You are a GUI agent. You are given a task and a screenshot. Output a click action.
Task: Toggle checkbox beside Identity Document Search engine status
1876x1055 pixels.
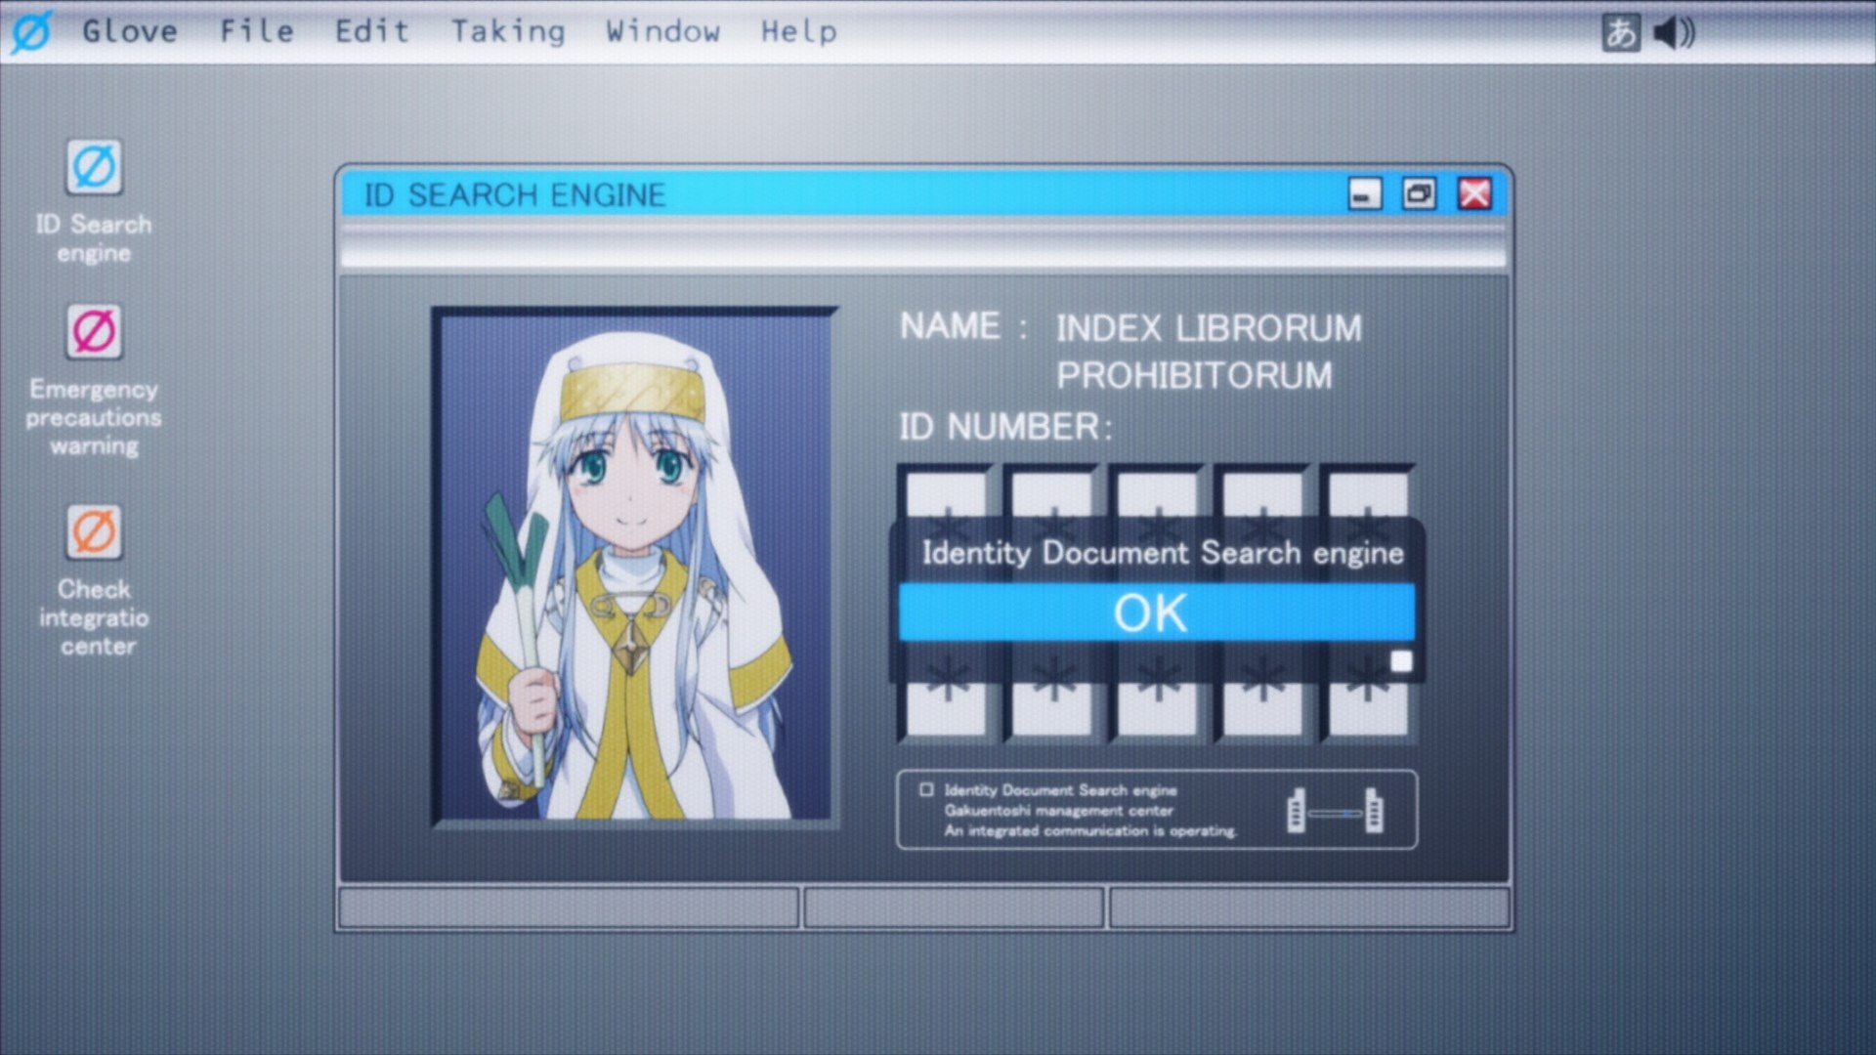[926, 789]
